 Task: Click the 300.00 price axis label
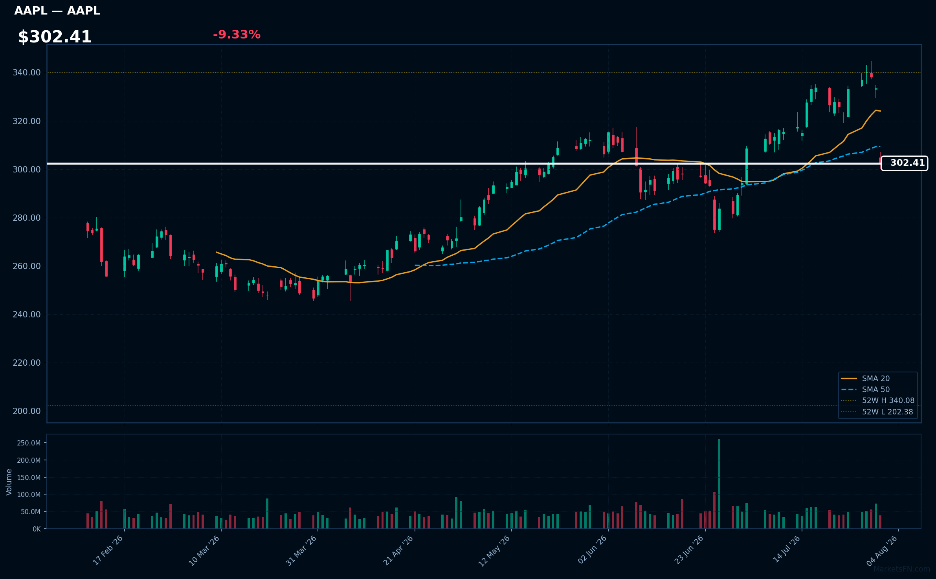point(27,170)
